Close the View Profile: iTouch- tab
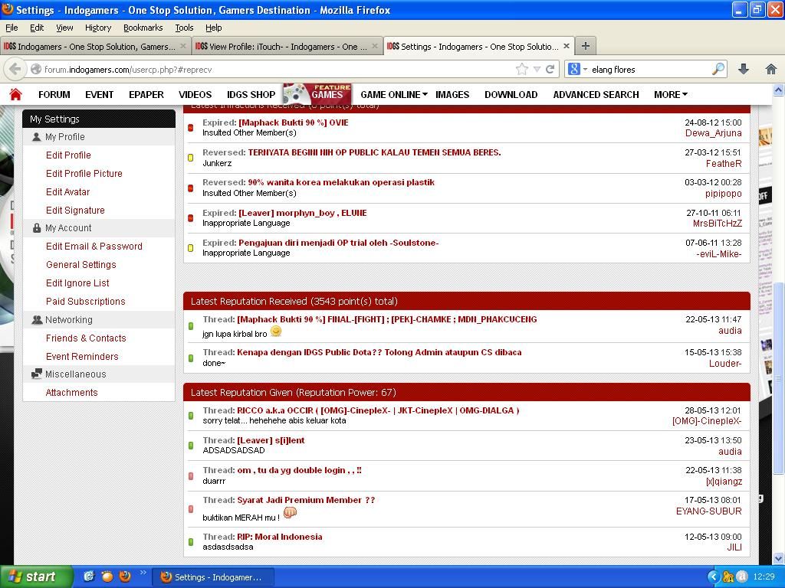 (x=374, y=46)
